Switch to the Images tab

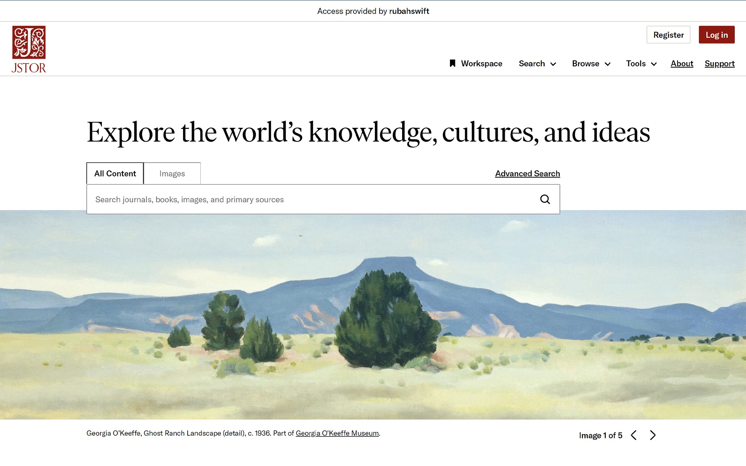172,174
